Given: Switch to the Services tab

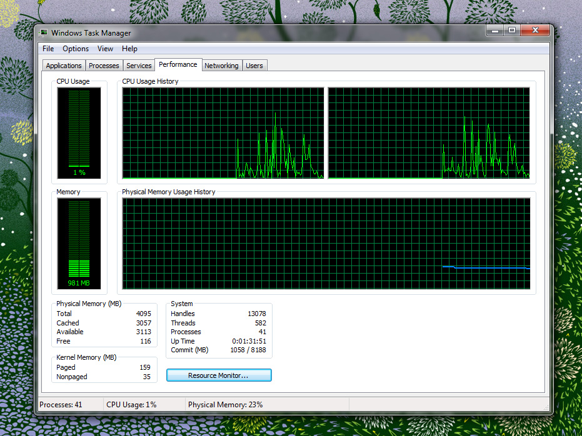Looking at the screenshot, I should [x=139, y=66].
